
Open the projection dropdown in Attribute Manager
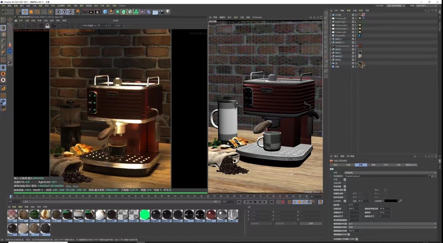pos(390,173)
